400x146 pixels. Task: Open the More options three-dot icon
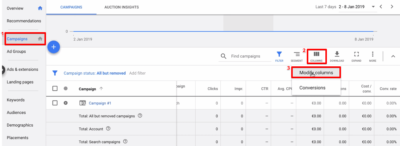373,57
